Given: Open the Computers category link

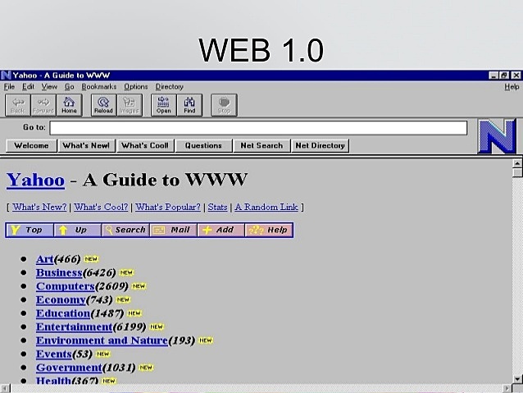Looking at the screenshot, I should [x=66, y=286].
